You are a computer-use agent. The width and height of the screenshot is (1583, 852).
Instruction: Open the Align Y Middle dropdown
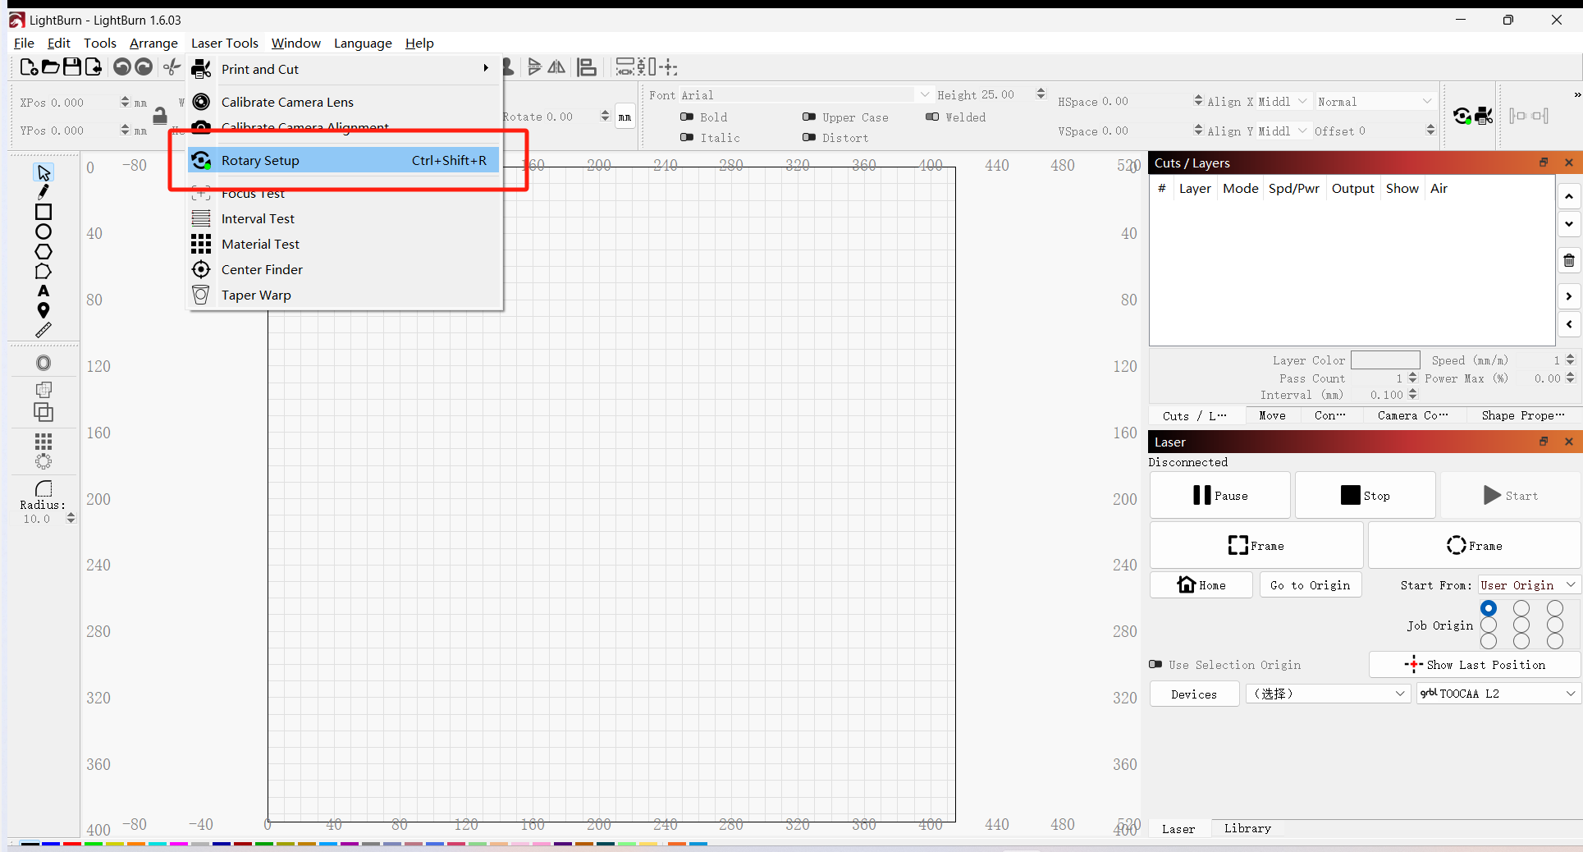[1283, 131]
